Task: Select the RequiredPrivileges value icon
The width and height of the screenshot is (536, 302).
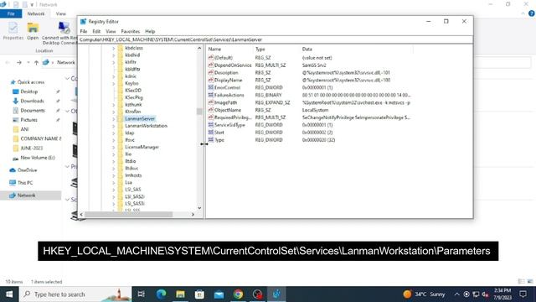Action: [211, 117]
